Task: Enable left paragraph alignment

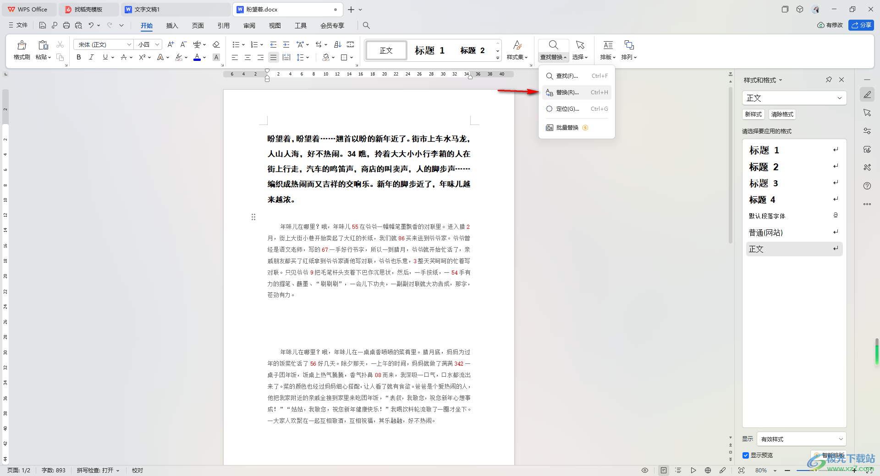Action: (235, 57)
